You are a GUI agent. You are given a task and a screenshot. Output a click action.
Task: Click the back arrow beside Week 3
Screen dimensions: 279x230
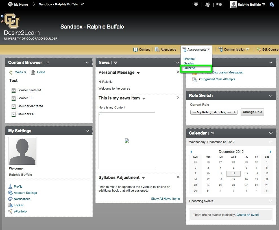[x=11, y=72]
